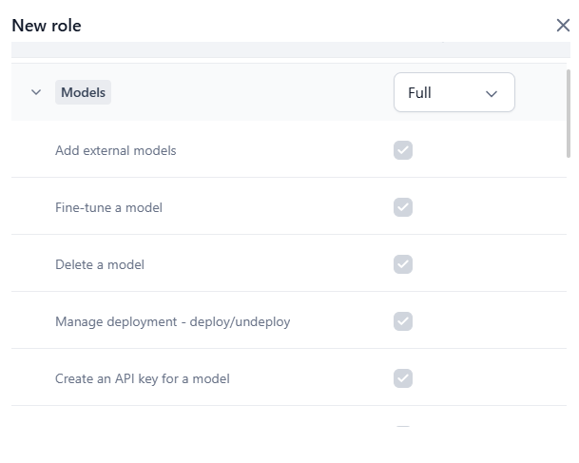Click the Models section label
Viewport: 579px width, 463px height.
pos(83,92)
